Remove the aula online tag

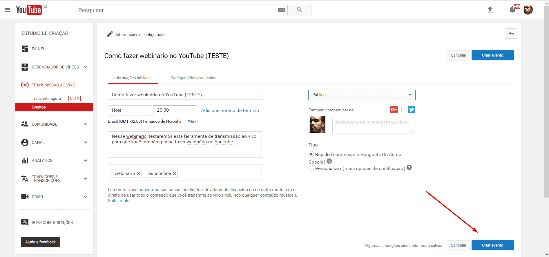175,173
